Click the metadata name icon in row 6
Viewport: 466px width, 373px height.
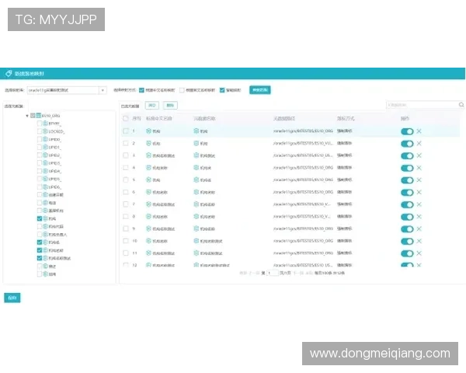196,192
